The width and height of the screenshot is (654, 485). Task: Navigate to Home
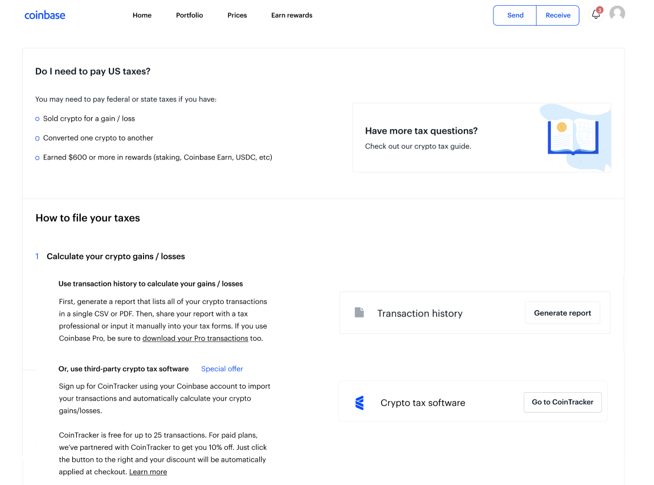[142, 15]
